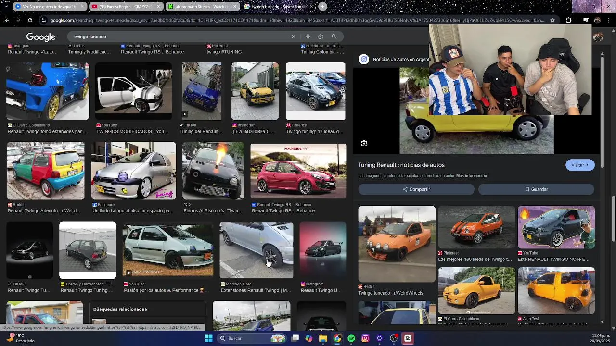Viewport: 616px width, 346px height.
Task: Open Windows Start menu
Action: click(x=208, y=338)
